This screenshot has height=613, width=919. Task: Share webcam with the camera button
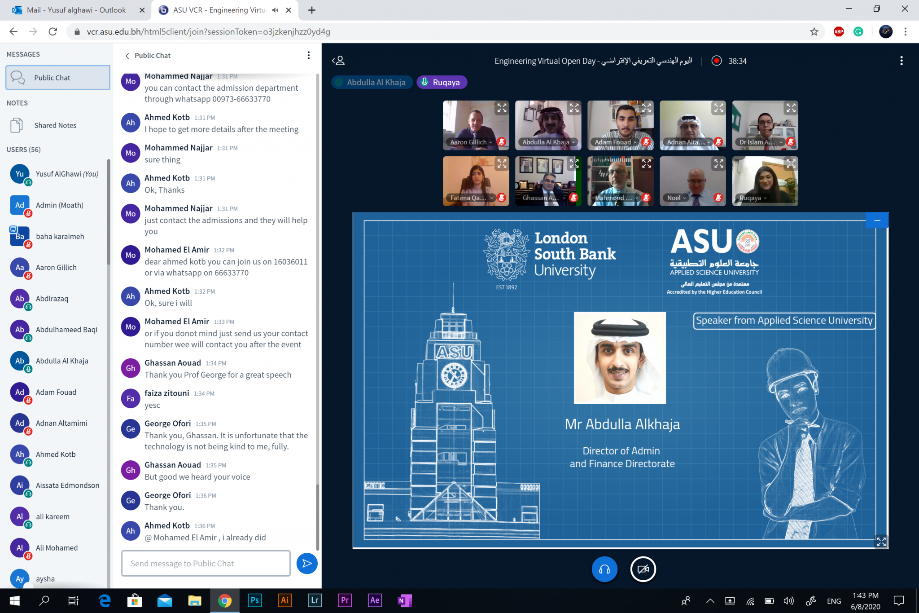pyautogui.click(x=643, y=569)
